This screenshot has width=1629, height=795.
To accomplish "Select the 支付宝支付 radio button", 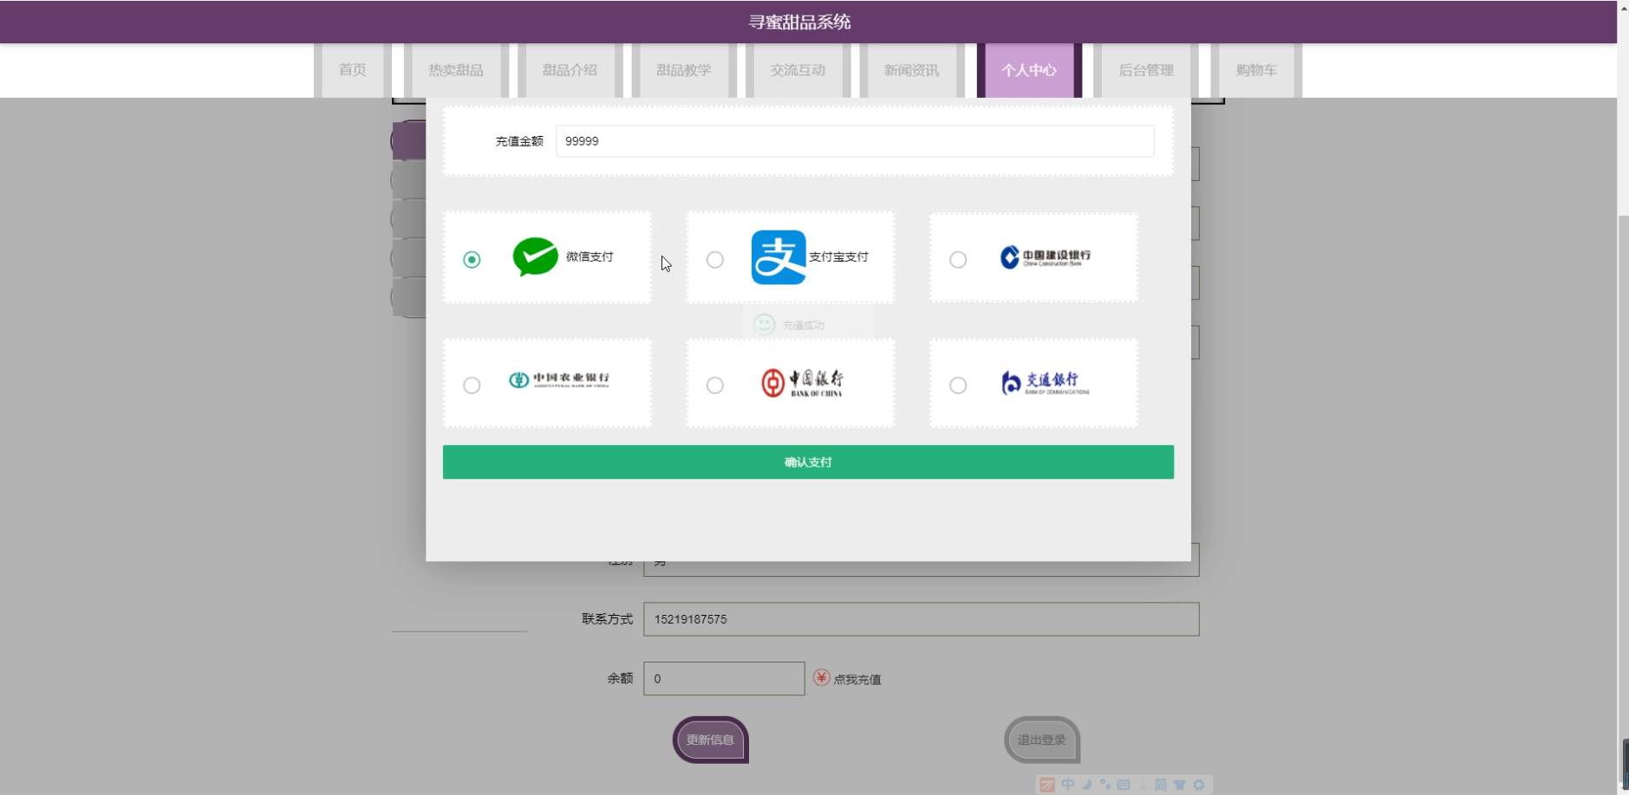I will (x=714, y=260).
